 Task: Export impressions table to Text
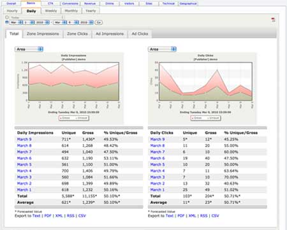coord(36,216)
